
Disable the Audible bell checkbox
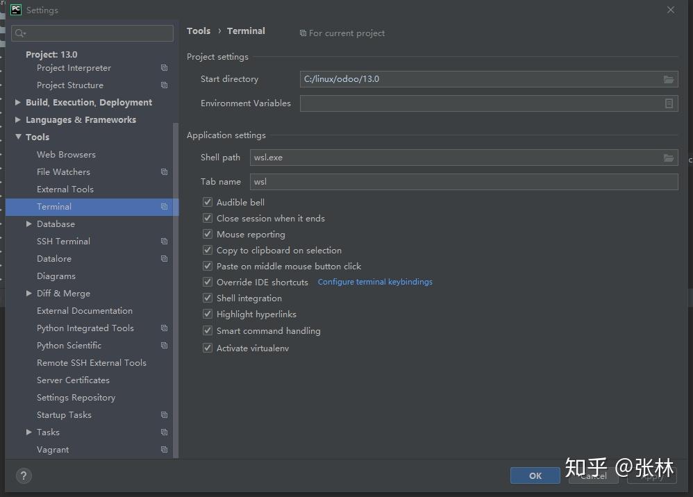coord(208,202)
